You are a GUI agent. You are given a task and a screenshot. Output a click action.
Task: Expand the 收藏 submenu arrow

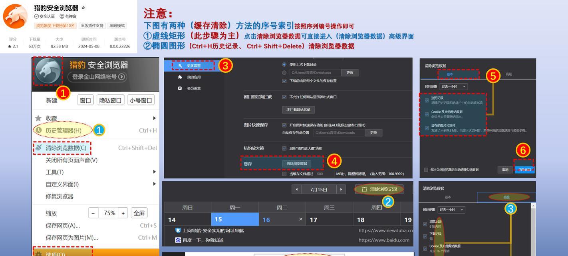[x=154, y=118]
